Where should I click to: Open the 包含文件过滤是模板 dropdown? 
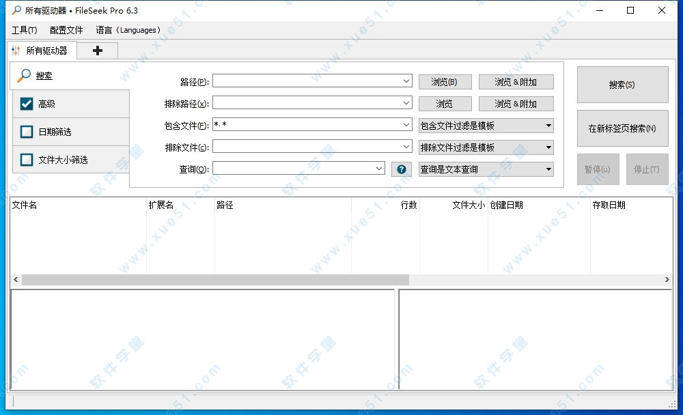(486, 126)
